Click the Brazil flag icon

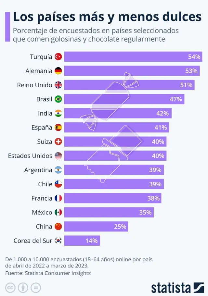(58, 99)
